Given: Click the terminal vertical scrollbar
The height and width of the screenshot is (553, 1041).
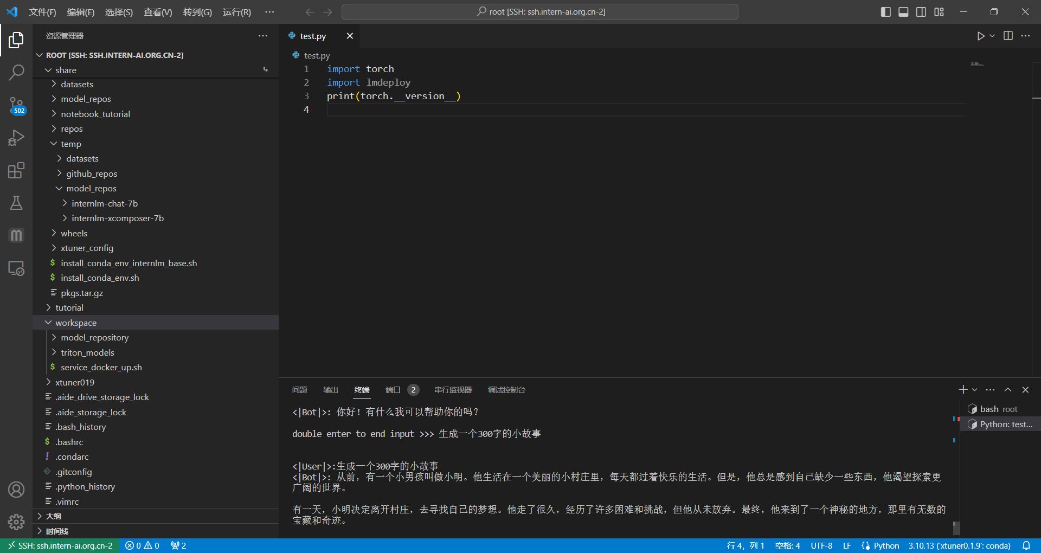Looking at the screenshot, I should (956, 527).
